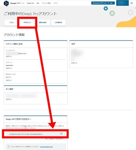136x150 pixels.
Task: Click 変更する under 表示名/チーム名
Action: (x=9, y=80)
